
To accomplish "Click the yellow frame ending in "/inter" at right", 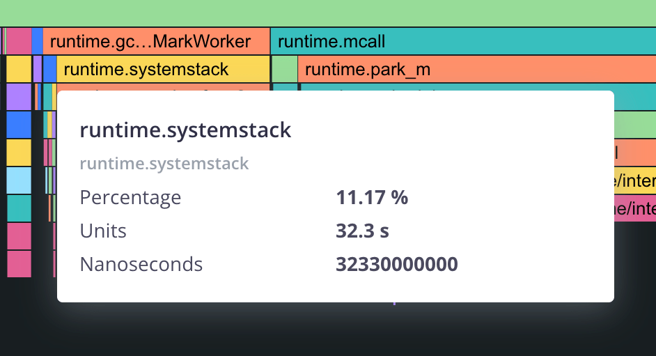I will tap(634, 180).
